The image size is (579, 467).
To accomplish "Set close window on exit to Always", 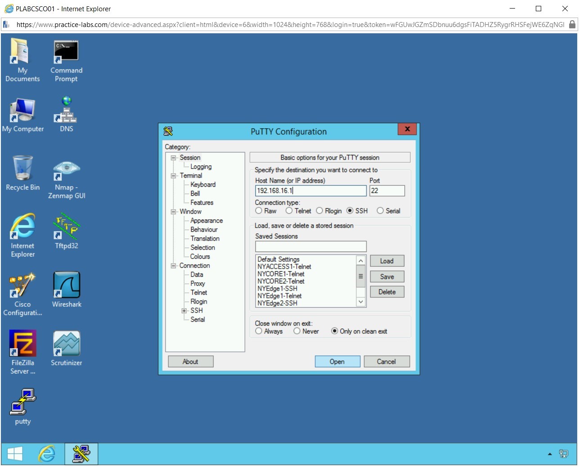I will (x=258, y=331).
